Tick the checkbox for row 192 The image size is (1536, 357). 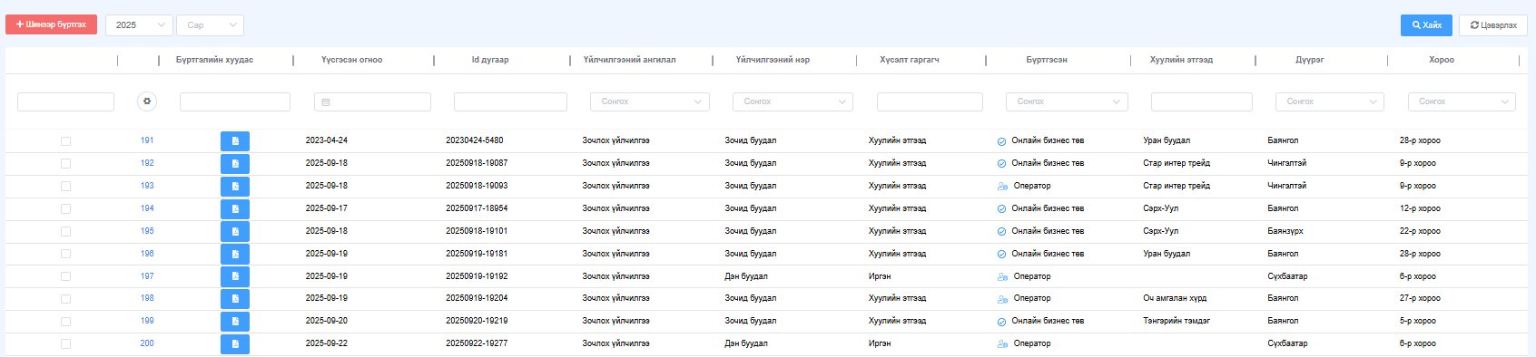pos(65,164)
